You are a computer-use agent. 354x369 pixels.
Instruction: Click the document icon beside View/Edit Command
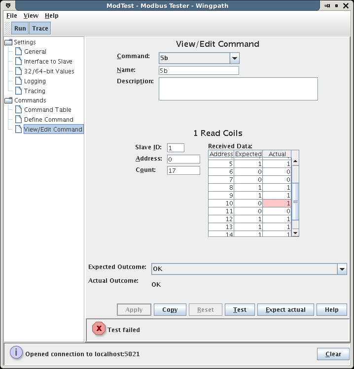[18, 129]
